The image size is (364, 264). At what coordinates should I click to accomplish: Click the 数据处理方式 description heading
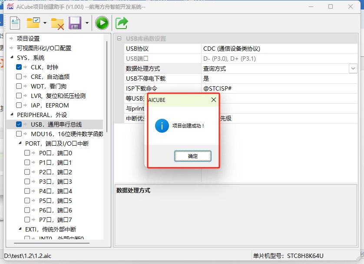133,190
